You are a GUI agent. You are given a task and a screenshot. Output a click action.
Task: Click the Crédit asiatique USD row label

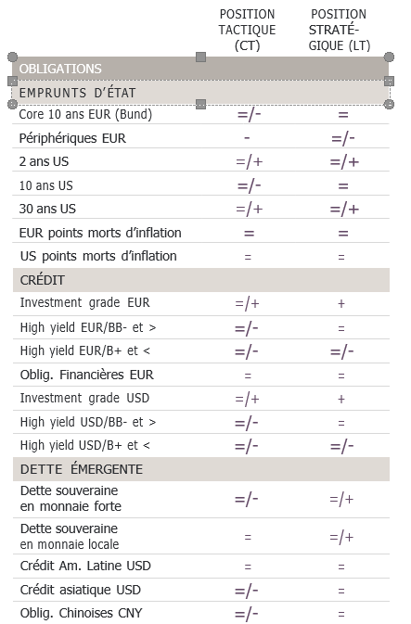click(81, 590)
